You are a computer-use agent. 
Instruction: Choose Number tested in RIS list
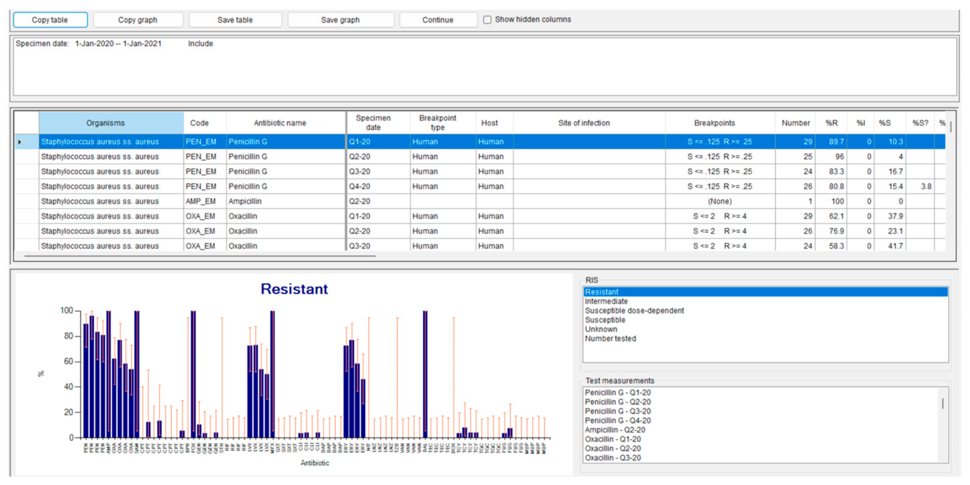tap(610, 339)
